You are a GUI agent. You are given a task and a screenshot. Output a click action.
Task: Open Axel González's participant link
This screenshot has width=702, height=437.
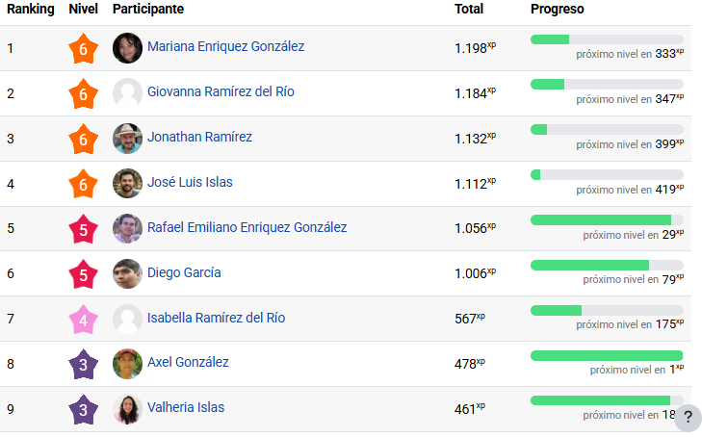(188, 363)
